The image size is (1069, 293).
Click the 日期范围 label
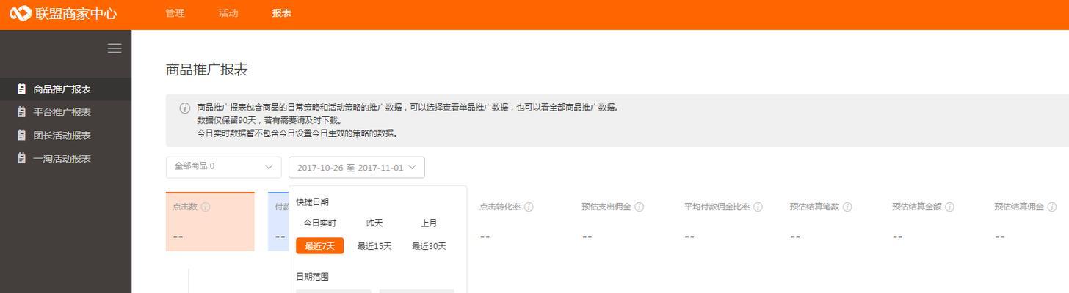pyautogui.click(x=313, y=277)
